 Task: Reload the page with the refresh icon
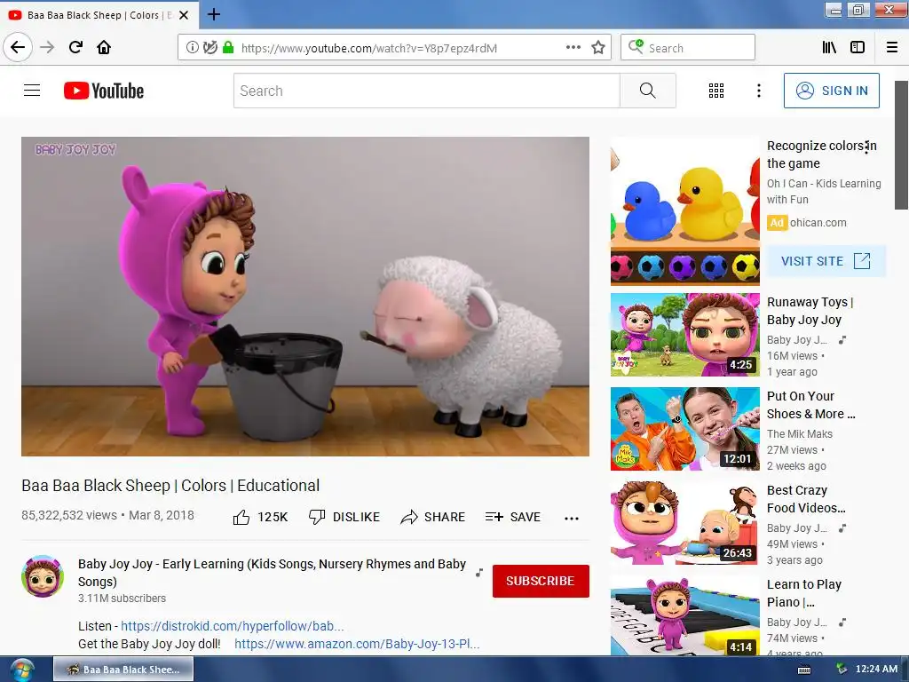tap(75, 47)
